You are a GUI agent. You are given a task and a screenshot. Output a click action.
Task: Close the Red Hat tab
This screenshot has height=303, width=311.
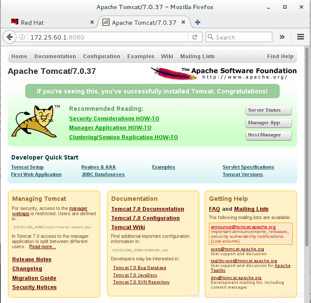92,22
